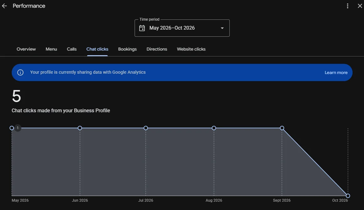
Task: Click the total count 5
Action: click(x=16, y=96)
